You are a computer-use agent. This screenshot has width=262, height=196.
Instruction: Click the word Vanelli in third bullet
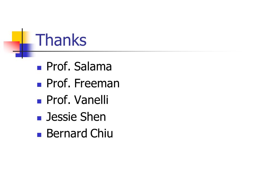pyautogui.click(x=91, y=100)
